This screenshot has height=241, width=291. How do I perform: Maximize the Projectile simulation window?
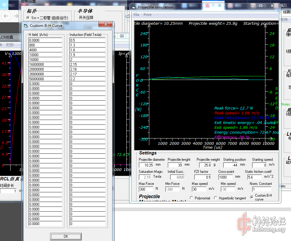261,6
